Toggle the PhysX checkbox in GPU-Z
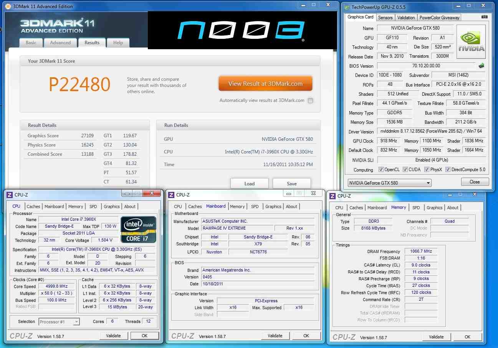Image resolution: width=498 pixels, height=348 pixels. [427, 170]
